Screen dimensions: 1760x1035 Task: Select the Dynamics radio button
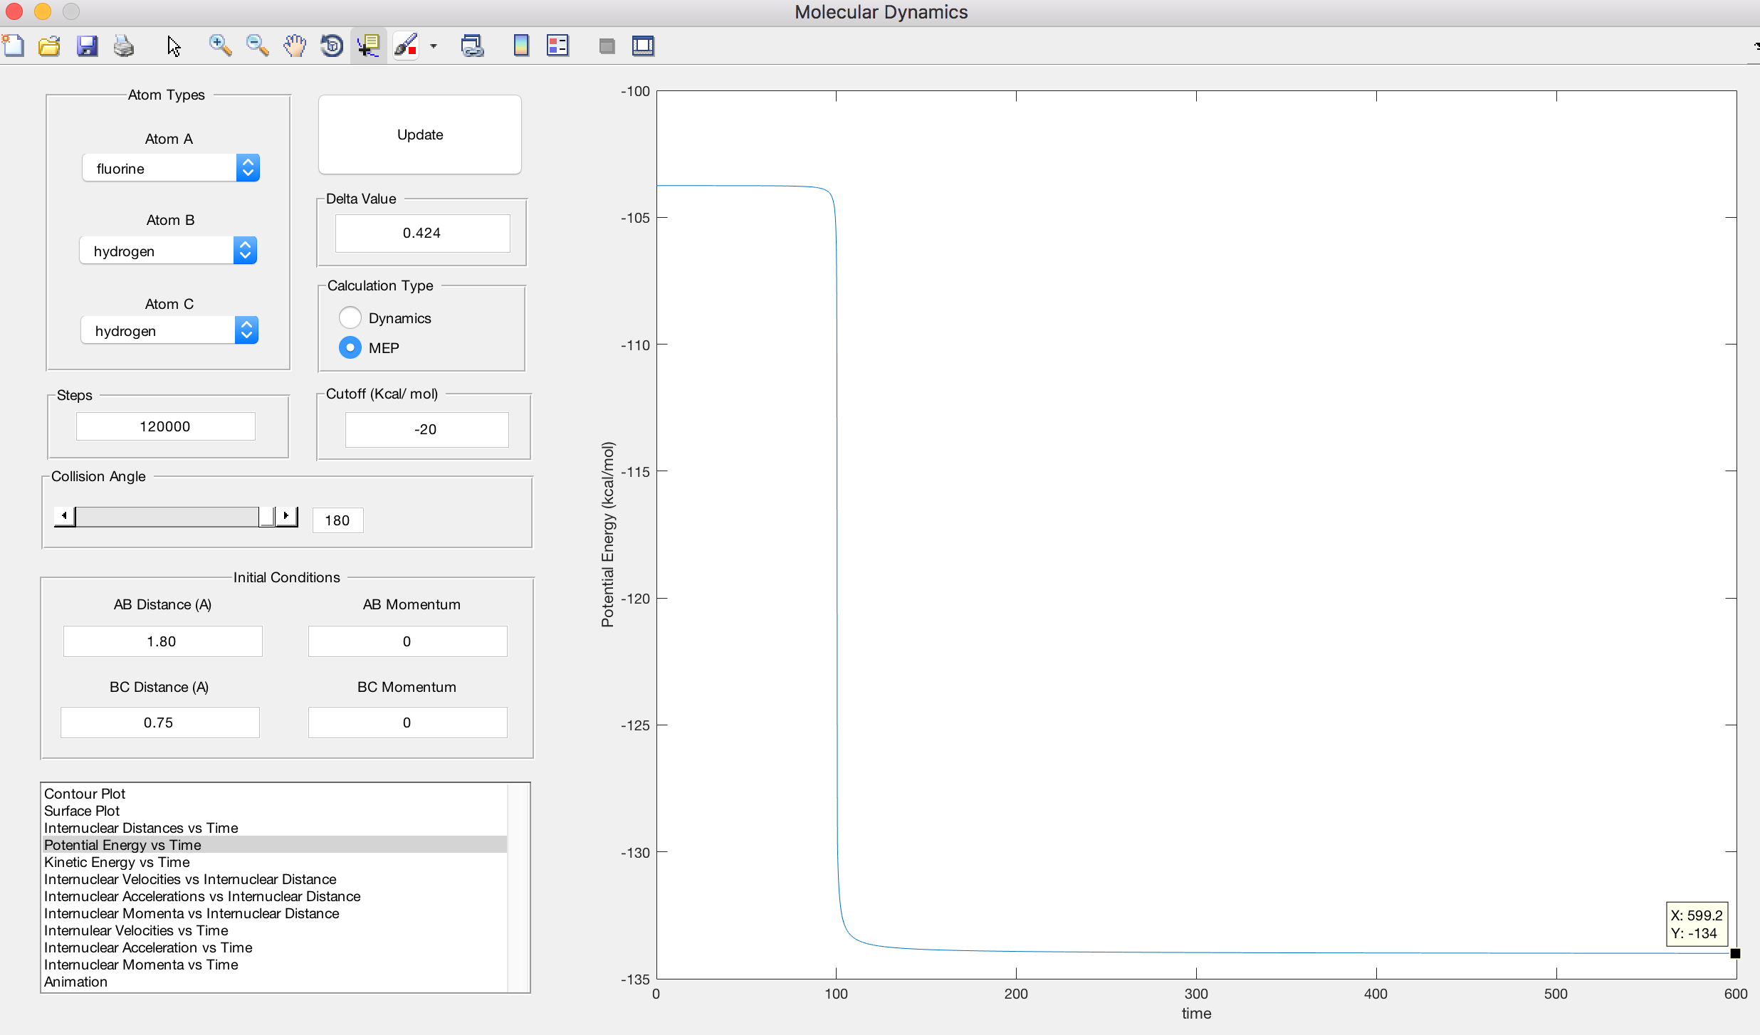point(350,317)
